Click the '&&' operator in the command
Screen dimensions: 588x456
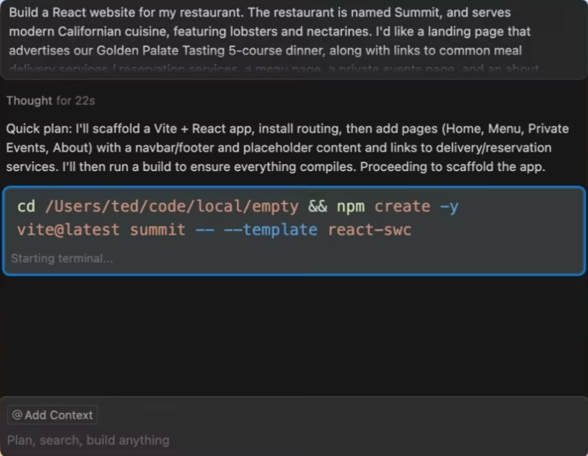pyautogui.click(x=317, y=207)
